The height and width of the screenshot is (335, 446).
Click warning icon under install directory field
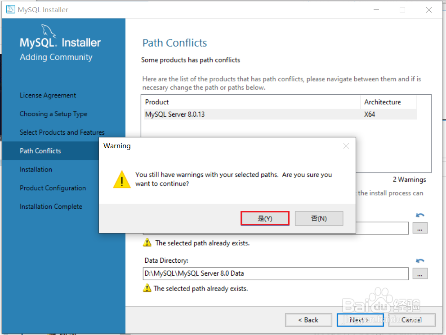(147, 242)
